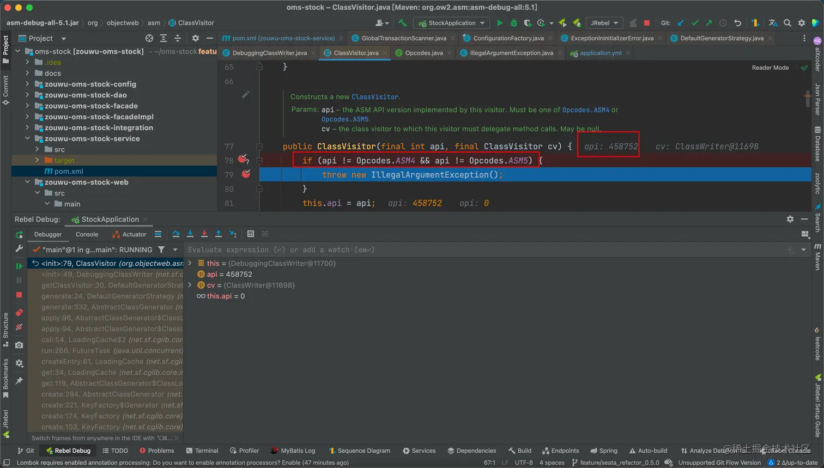The height and width of the screenshot is (468, 824).
Task: Open Project view mode dropdown arrow
Action: pos(64,39)
